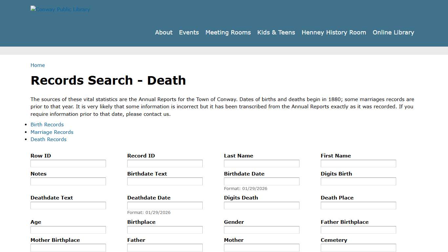
Task: Focus the Birthdate Date field
Action: (261, 181)
